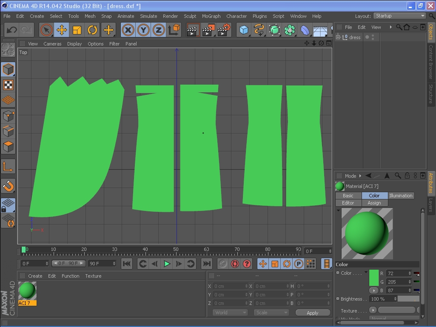This screenshot has width=436, height=327.
Task: Enable snapping with the magnet icon
Action: (8, 185)
